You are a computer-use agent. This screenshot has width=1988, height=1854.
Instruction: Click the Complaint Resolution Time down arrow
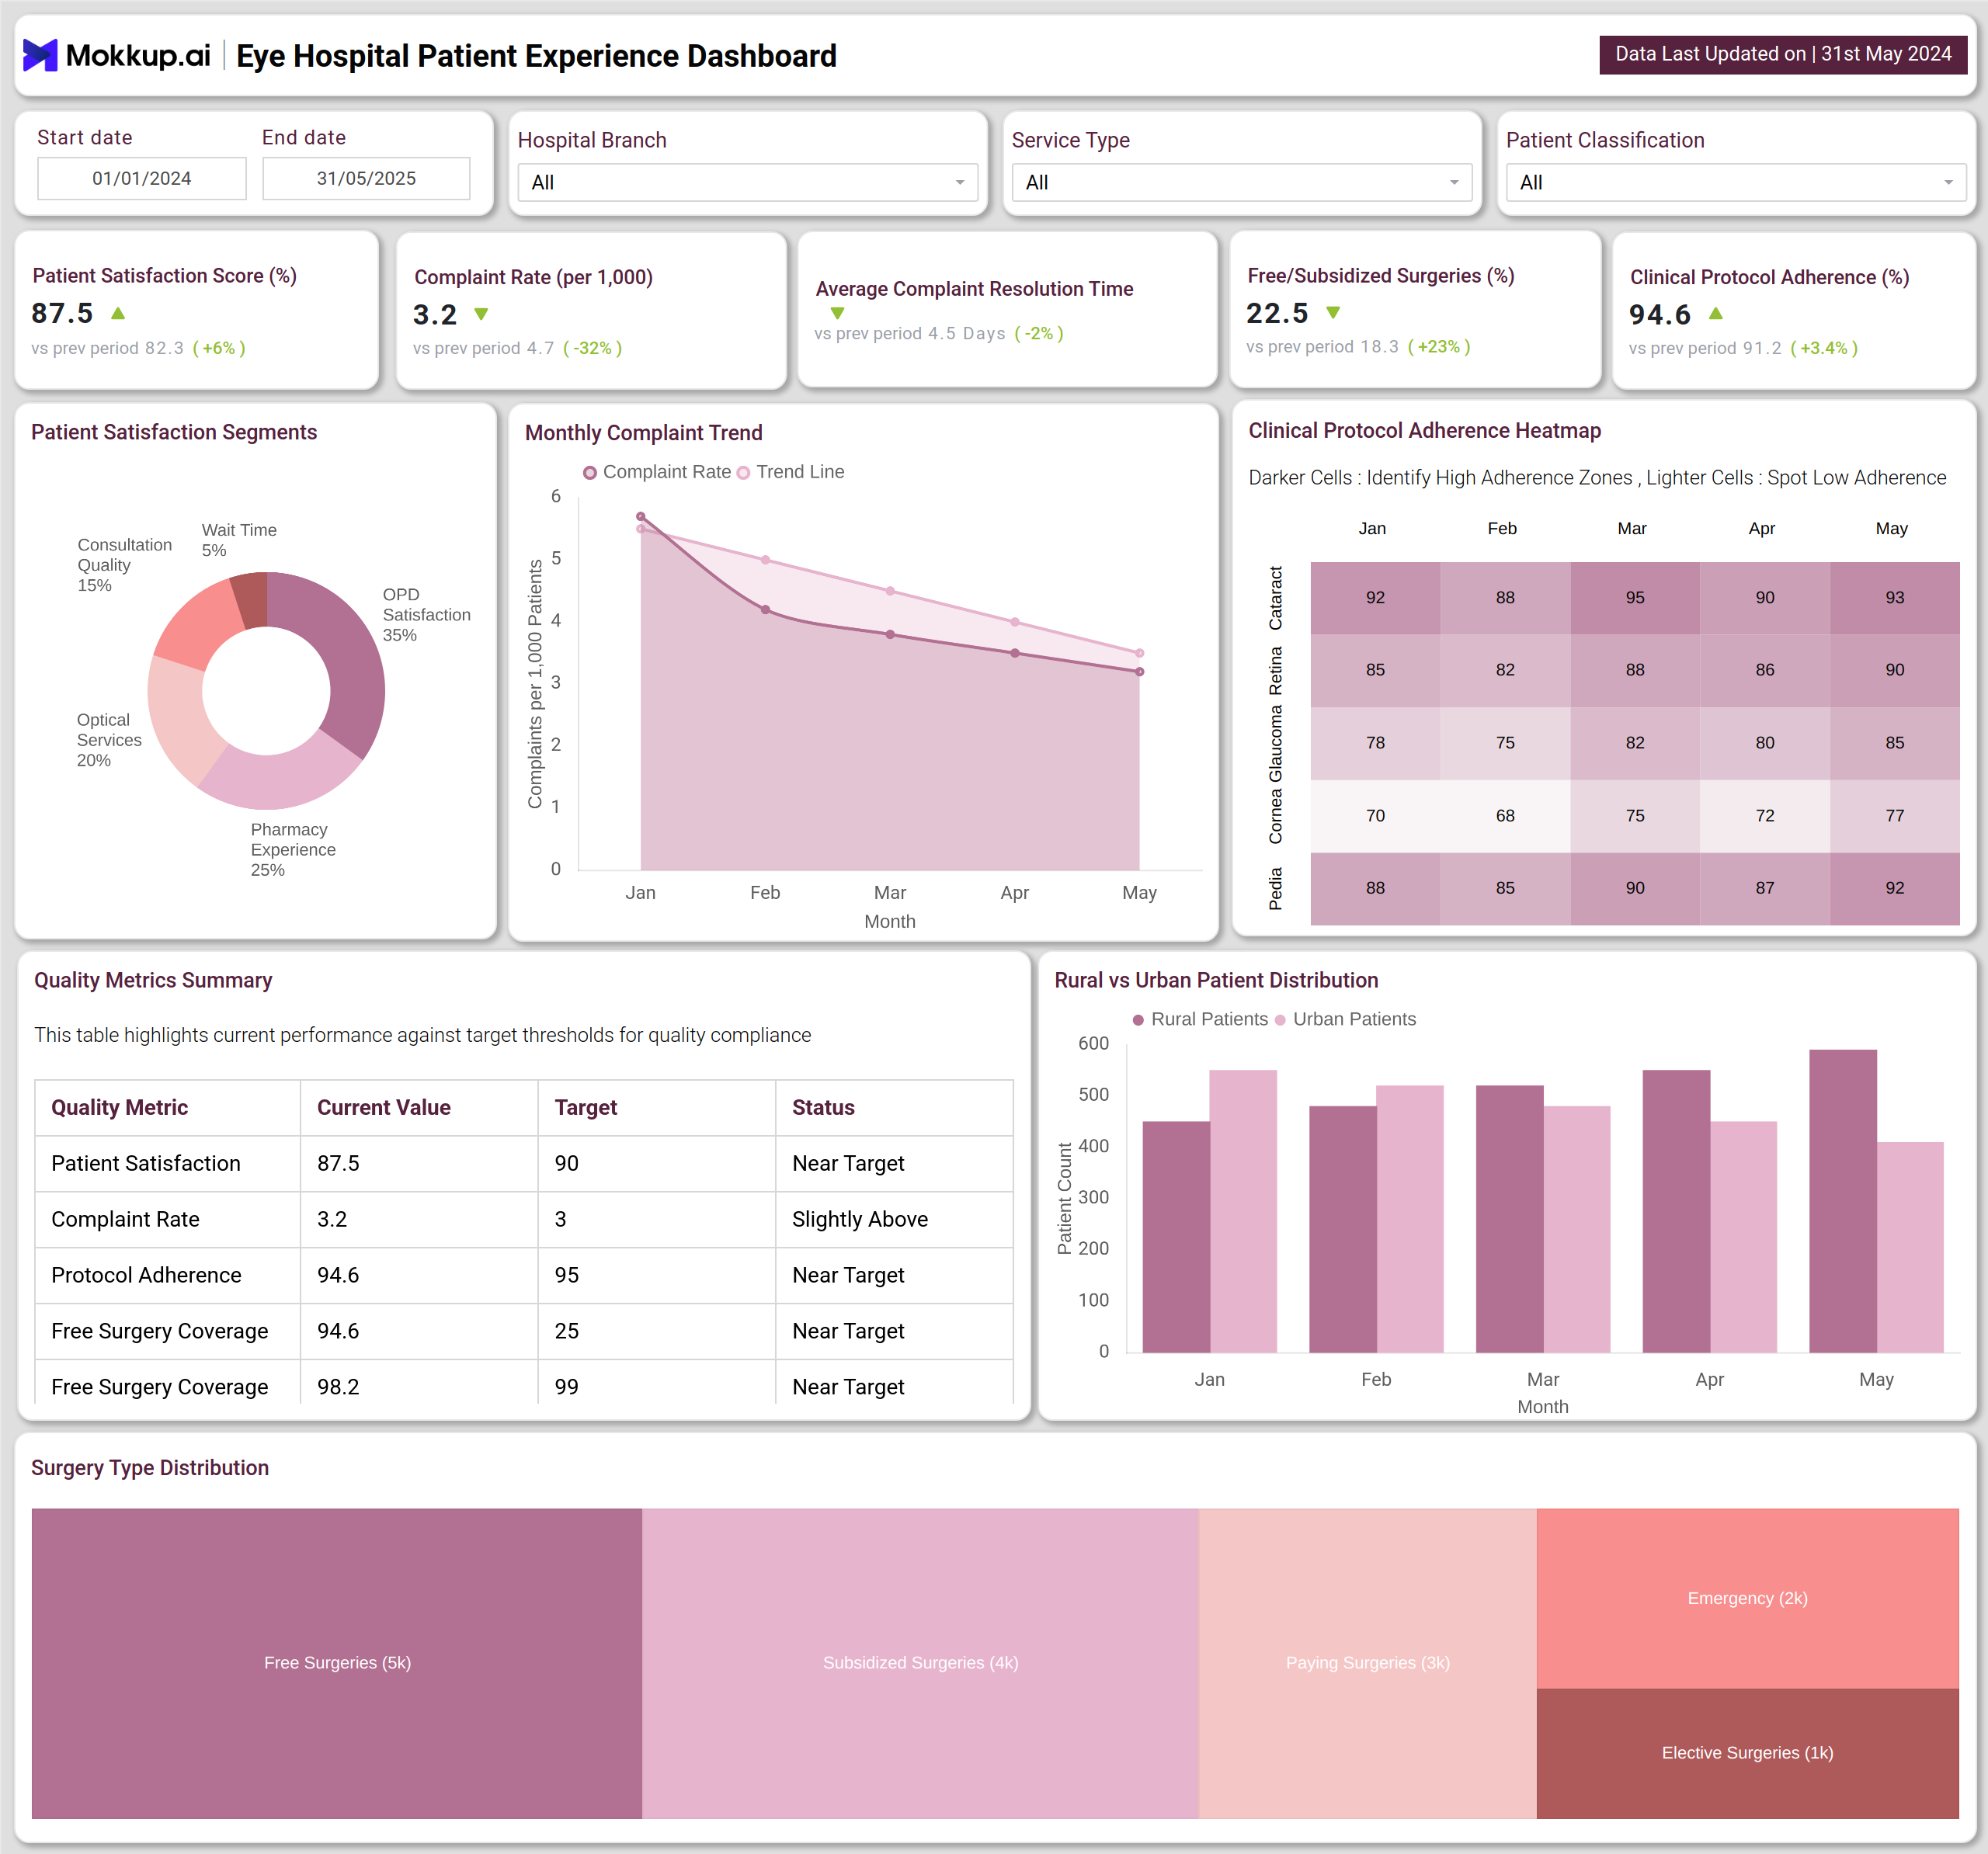[x=838, y=313]
